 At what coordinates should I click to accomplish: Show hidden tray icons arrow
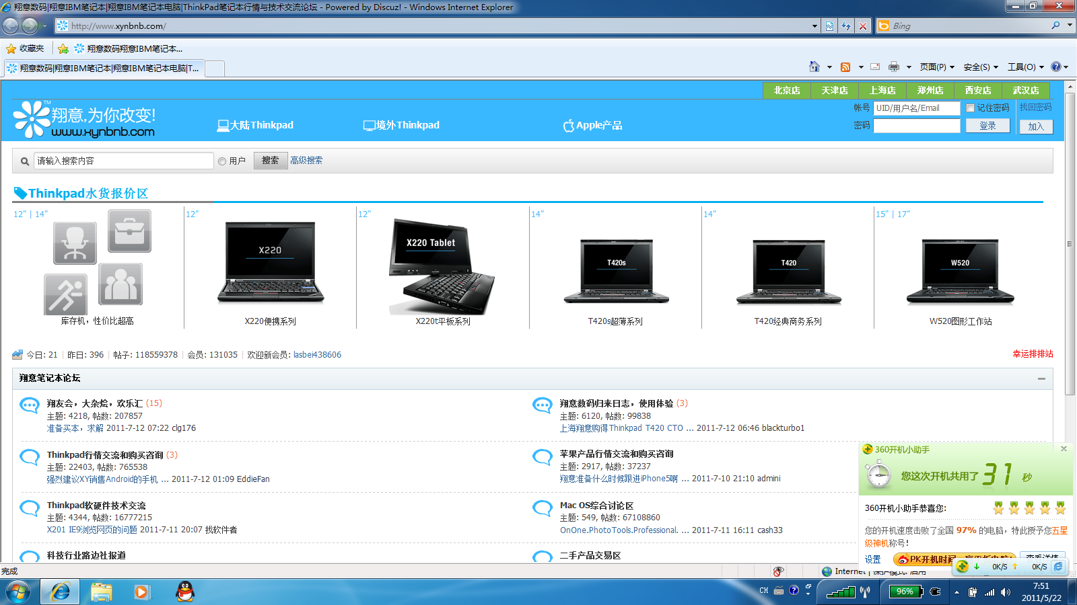(957, 592)
